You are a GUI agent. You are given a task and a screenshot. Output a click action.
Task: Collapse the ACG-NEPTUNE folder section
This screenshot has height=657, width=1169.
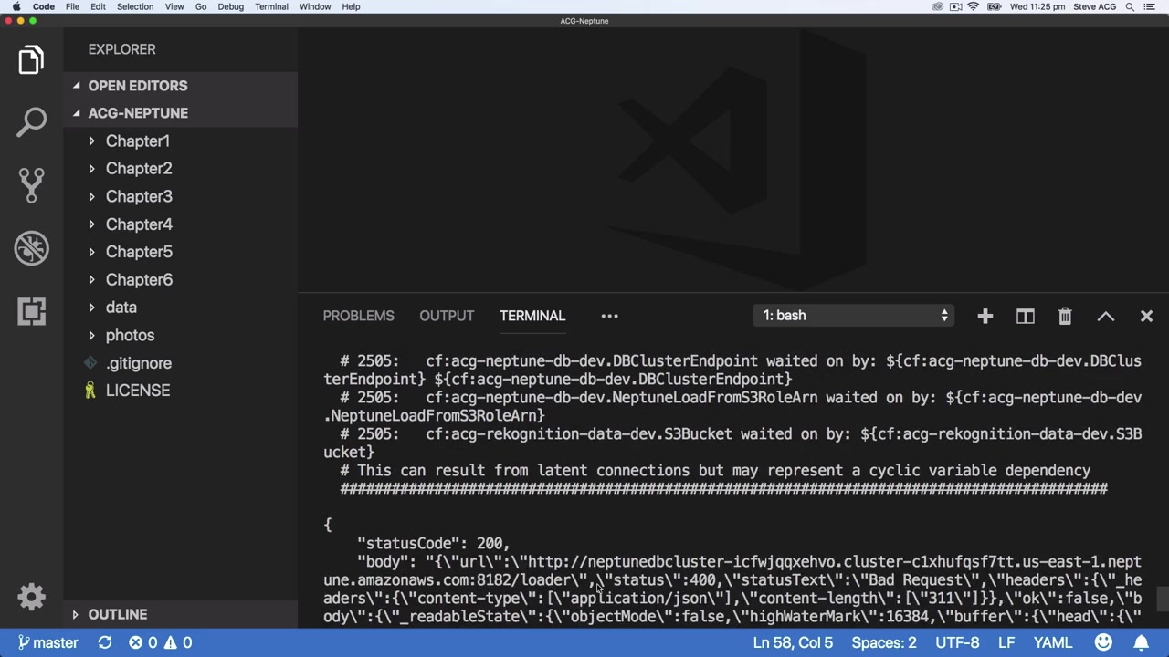pyautogui.click(x=180, y=113)
